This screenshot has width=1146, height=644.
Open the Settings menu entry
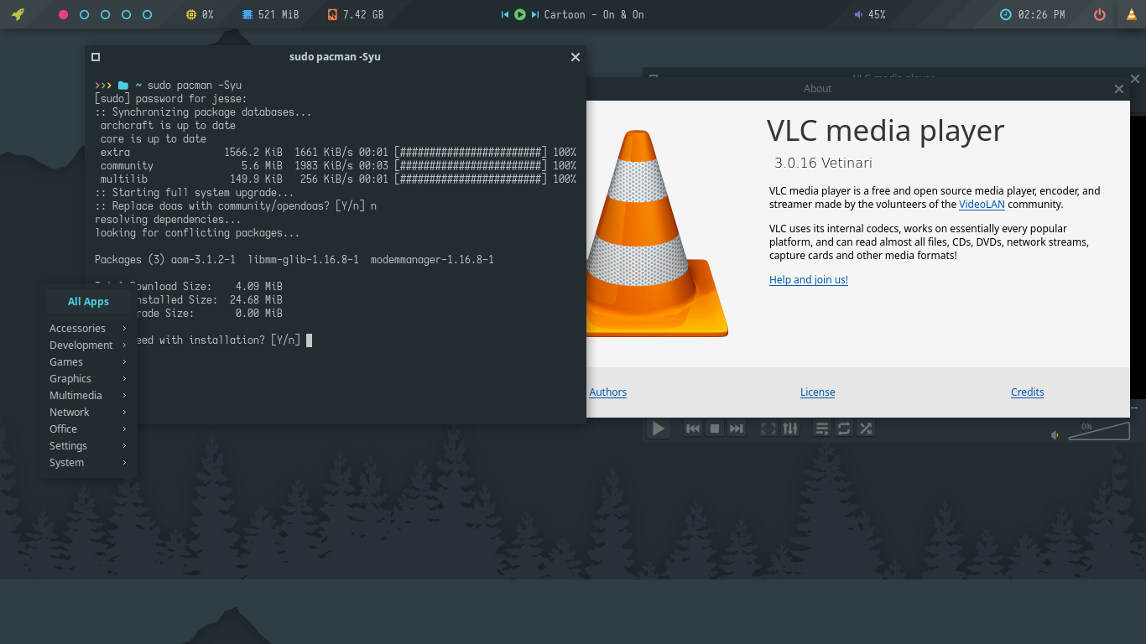point(88,445)
